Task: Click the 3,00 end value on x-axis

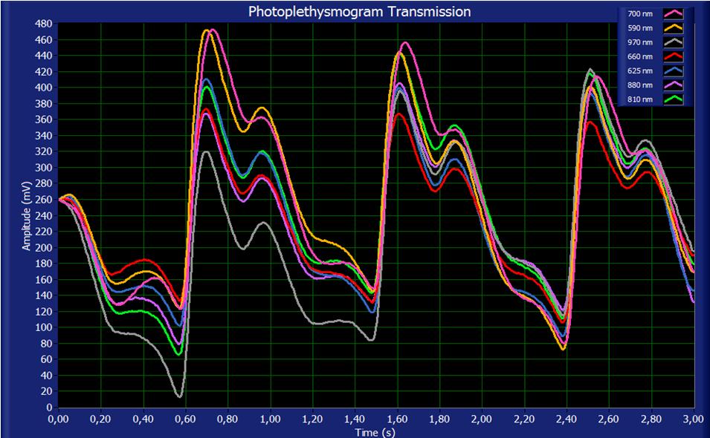Action: click(x=693, y=418)
